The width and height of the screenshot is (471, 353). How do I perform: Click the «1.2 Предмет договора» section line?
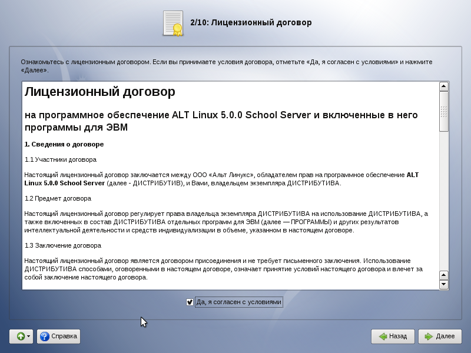pyautogui.click(x=58, y=198)
